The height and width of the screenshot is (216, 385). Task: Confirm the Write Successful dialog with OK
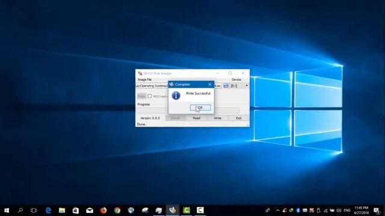pos(200,108)
